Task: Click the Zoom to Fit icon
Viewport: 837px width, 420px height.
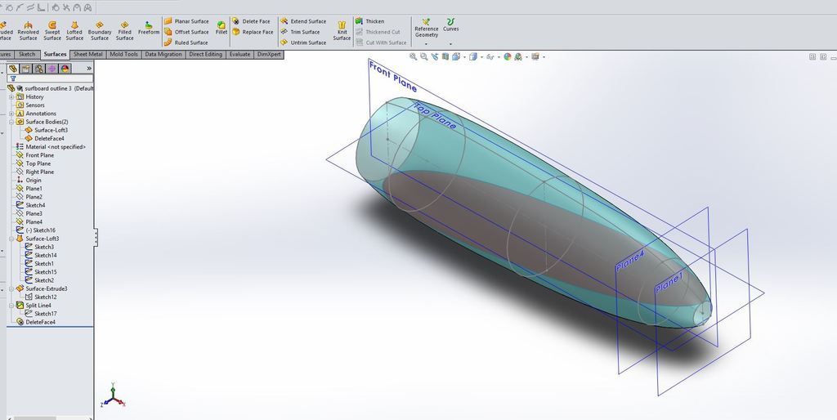Action: (414, 56)
